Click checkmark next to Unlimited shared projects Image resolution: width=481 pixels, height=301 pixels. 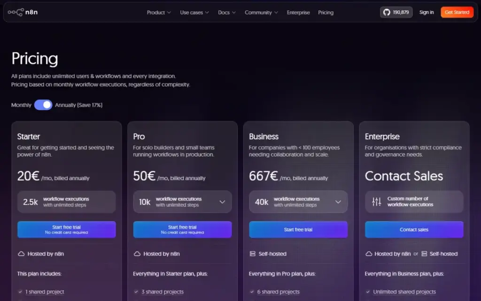[x=368, y=292]
